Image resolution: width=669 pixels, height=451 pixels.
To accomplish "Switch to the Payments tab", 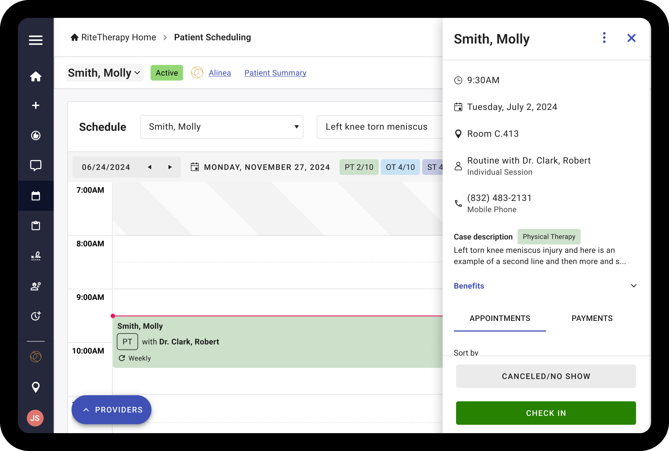I will click(592, 318).
